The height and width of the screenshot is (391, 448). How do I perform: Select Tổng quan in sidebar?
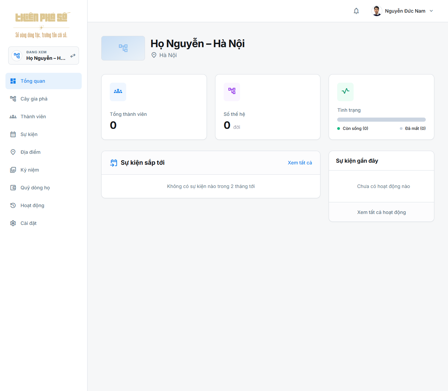click(44, 81)
